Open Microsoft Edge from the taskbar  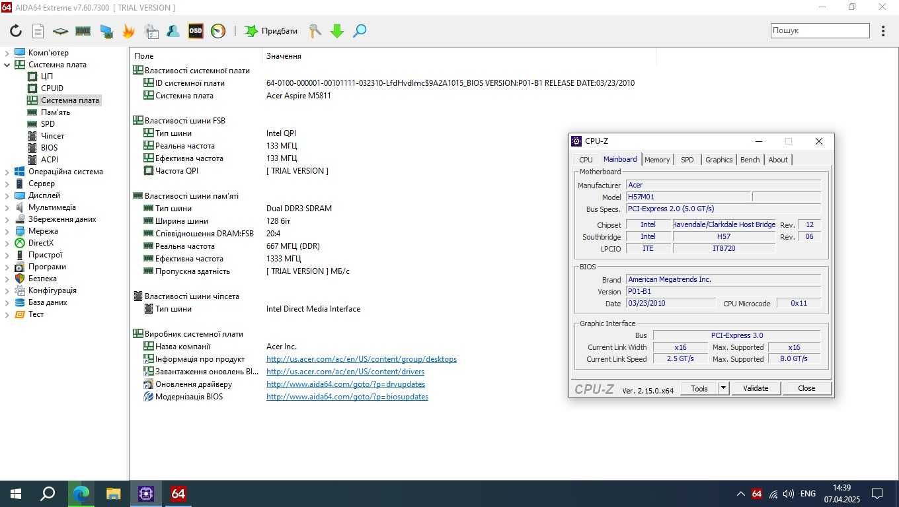pos(81,494)
